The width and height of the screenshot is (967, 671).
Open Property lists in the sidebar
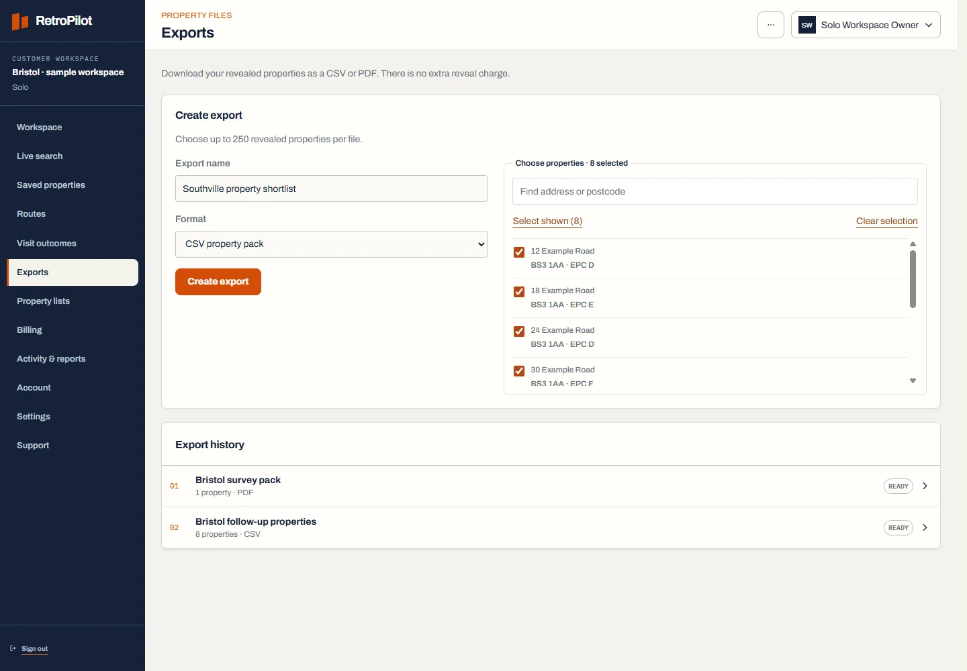[73, 301]
